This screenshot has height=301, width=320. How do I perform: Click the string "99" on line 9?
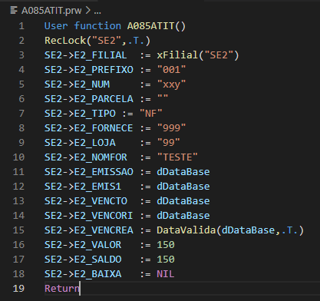[x=168, y=143]
